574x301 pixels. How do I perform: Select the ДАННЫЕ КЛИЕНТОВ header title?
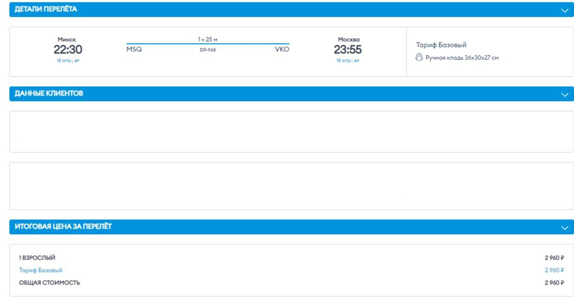tap(49, 93)
